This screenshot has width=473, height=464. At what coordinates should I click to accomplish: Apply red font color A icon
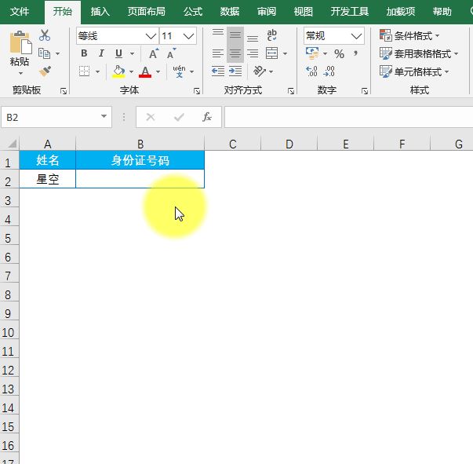tap(145, 71)
